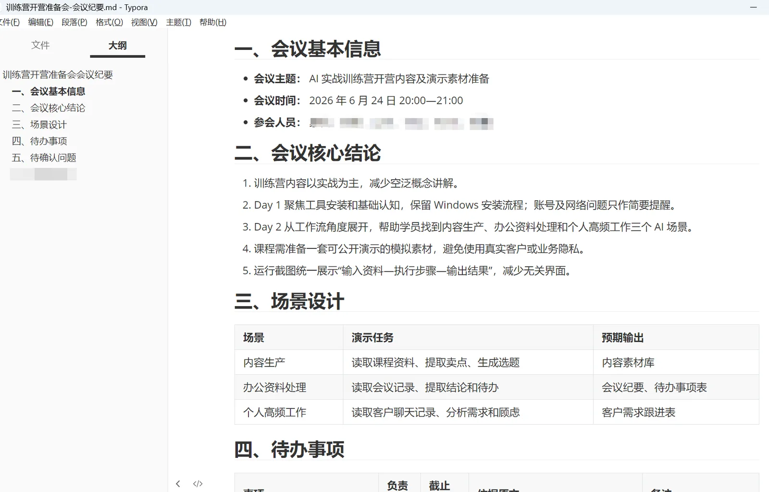Toggle source code mode icon

[x=198, y=484]
